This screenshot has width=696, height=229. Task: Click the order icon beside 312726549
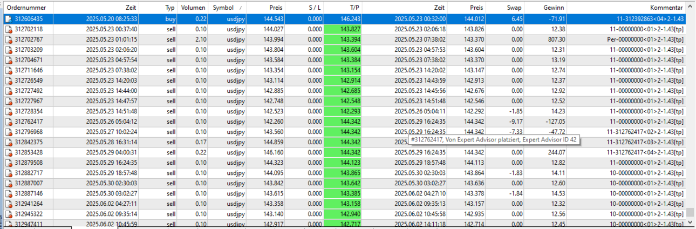pos(8,80)
